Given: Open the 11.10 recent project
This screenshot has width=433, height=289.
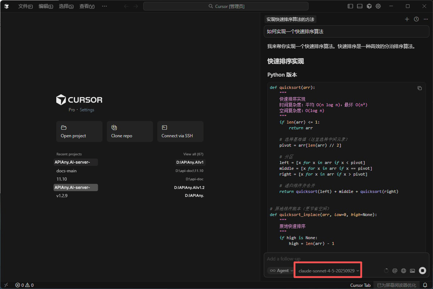Looking at the screenshot, I should (x=62, y=179).
